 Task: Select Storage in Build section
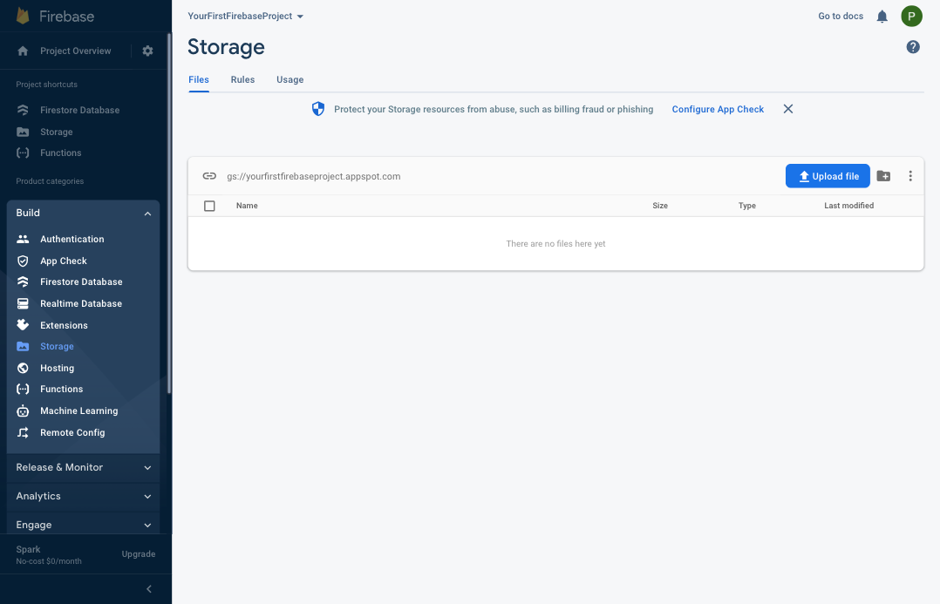tap(57, 346)
